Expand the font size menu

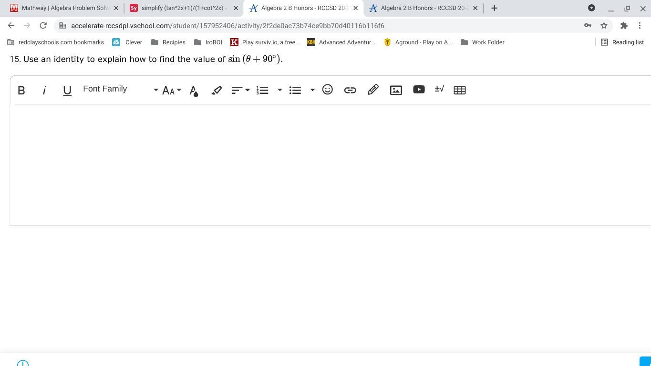(x=171, y=90)
